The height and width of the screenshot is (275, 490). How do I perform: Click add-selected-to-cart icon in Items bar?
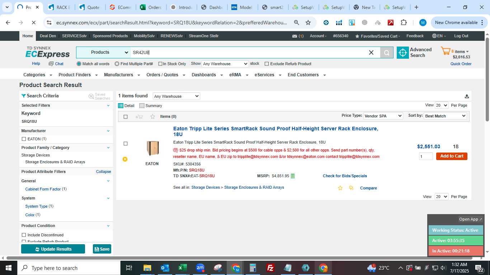139,116
